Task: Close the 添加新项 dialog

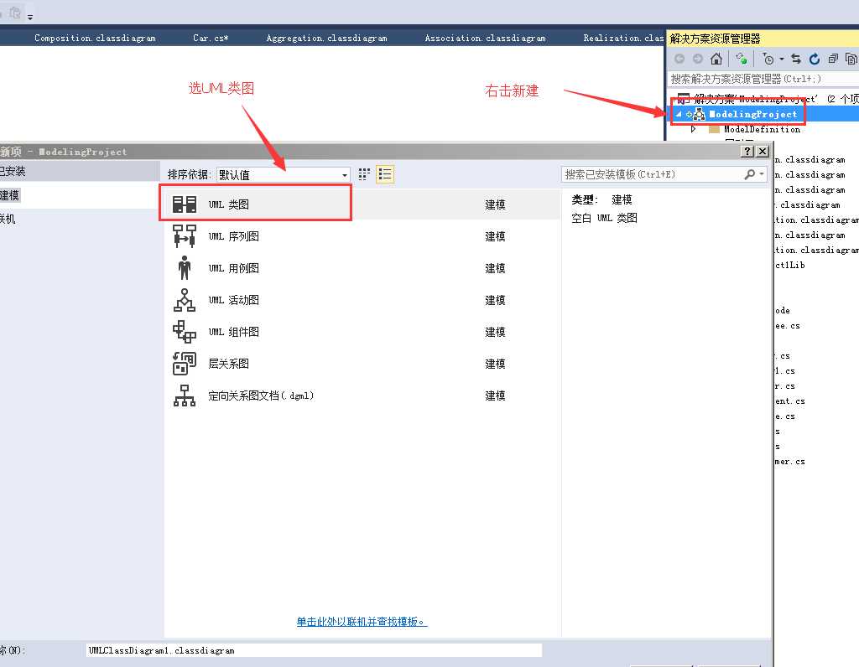Action: click(762, 151)
